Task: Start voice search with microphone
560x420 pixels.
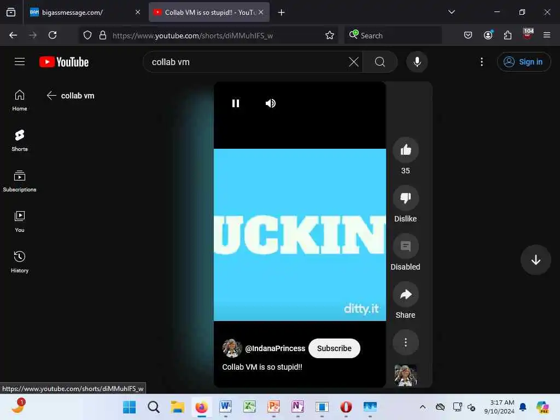Action: [417, 62]
